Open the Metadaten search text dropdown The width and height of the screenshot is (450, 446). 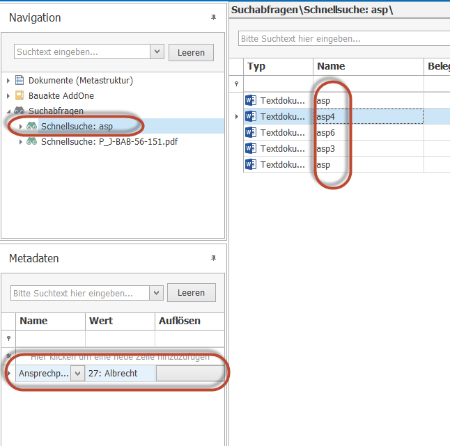pyautogui.click(x=157, y=293)
